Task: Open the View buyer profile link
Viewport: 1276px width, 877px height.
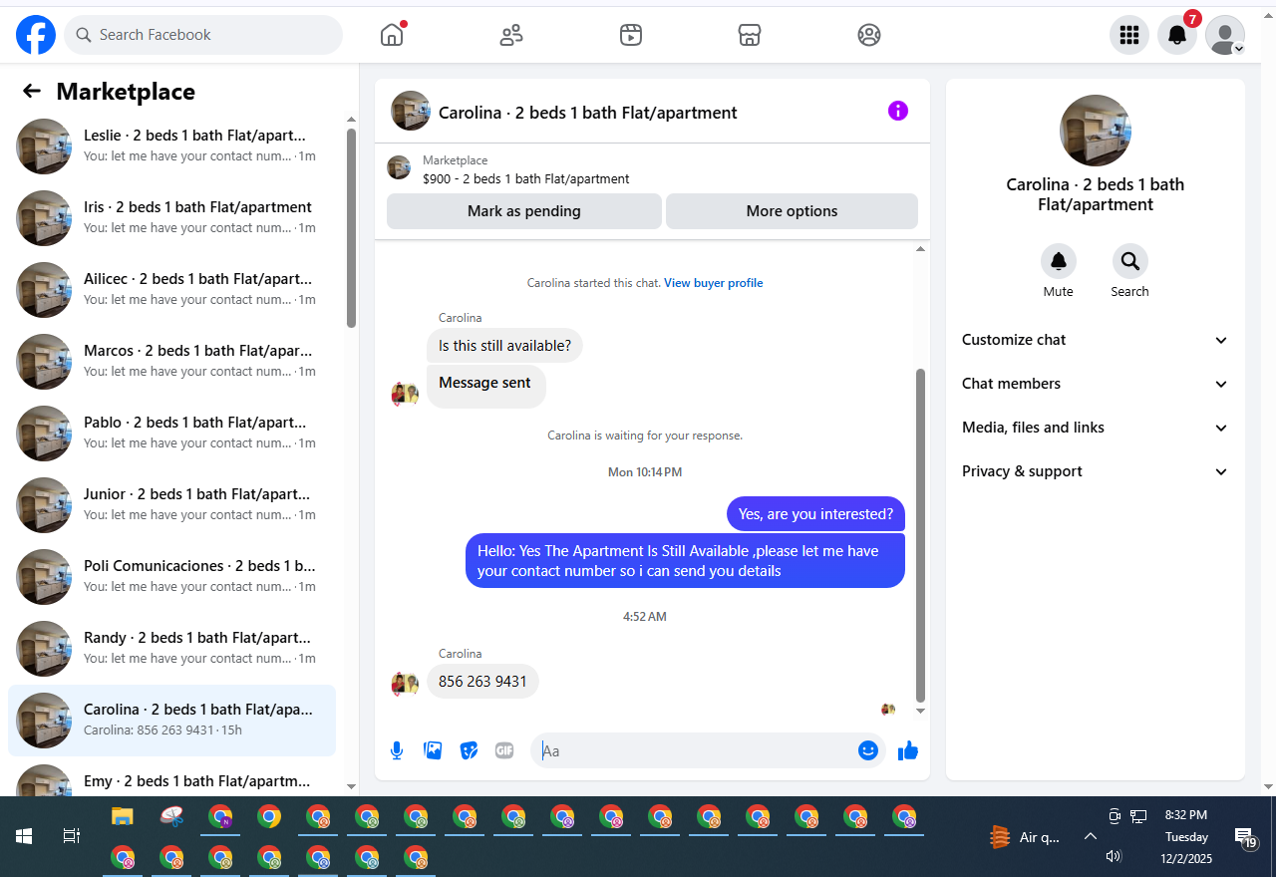Action: click(714, 283)
